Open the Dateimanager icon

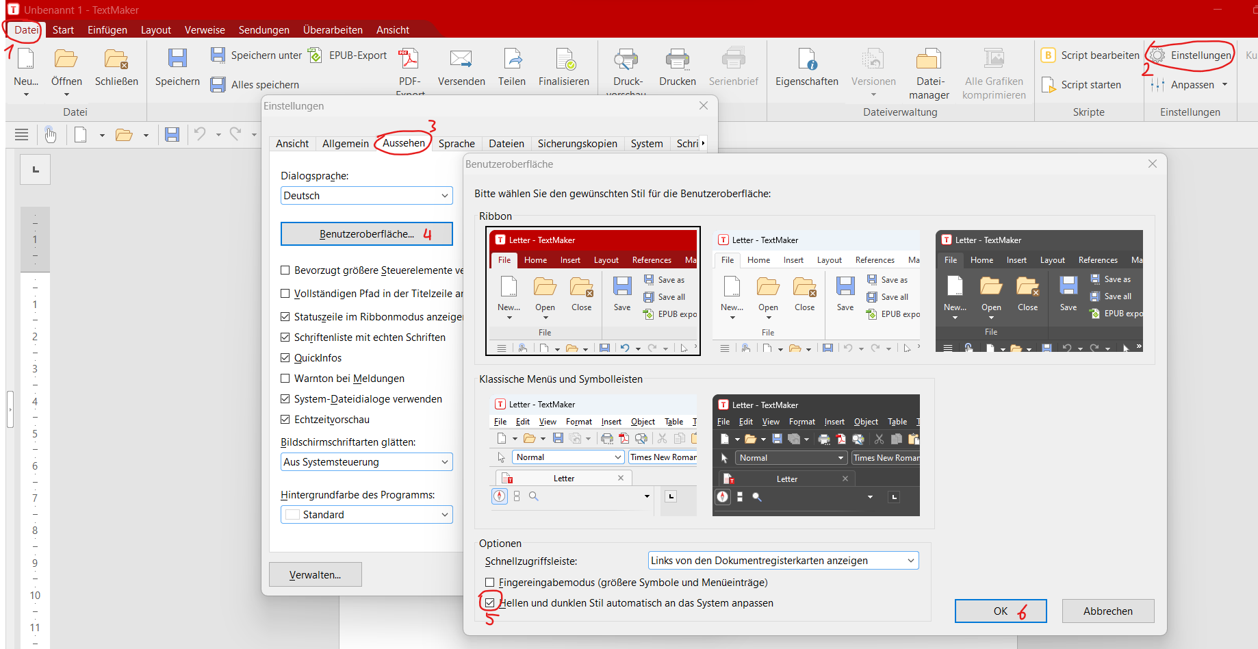point(929,59)
